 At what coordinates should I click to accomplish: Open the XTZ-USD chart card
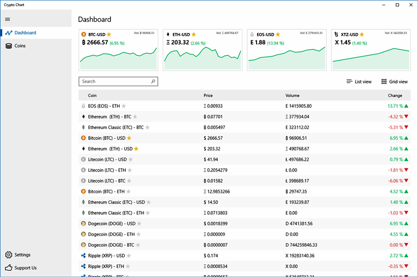371,50
